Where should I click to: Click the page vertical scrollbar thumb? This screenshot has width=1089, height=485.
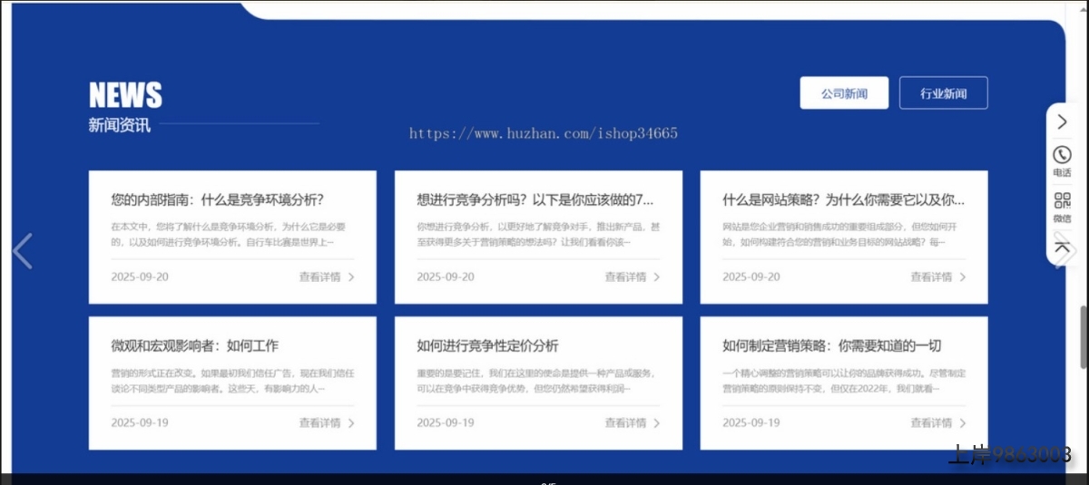pos(1083,337)
